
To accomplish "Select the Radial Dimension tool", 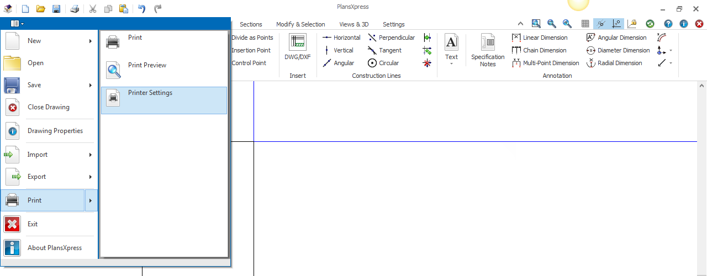I will tap(614, 63).
